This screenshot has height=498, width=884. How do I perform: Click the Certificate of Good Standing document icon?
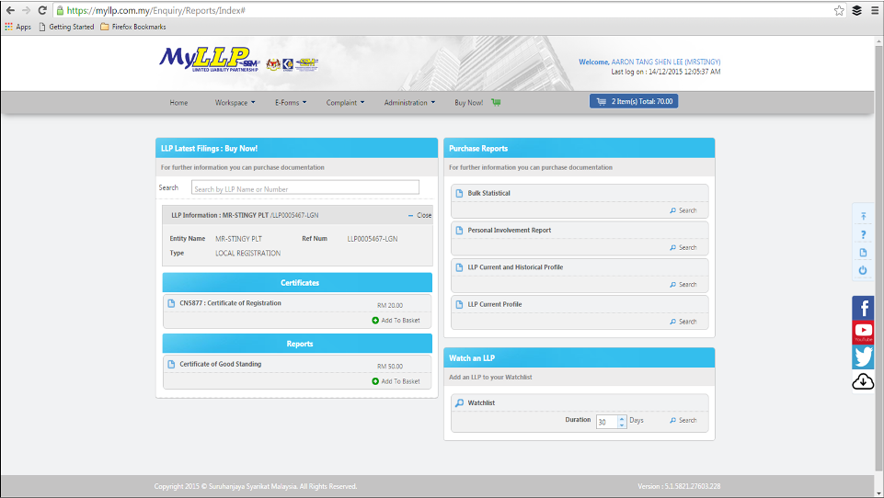click(x=171, y=364)
